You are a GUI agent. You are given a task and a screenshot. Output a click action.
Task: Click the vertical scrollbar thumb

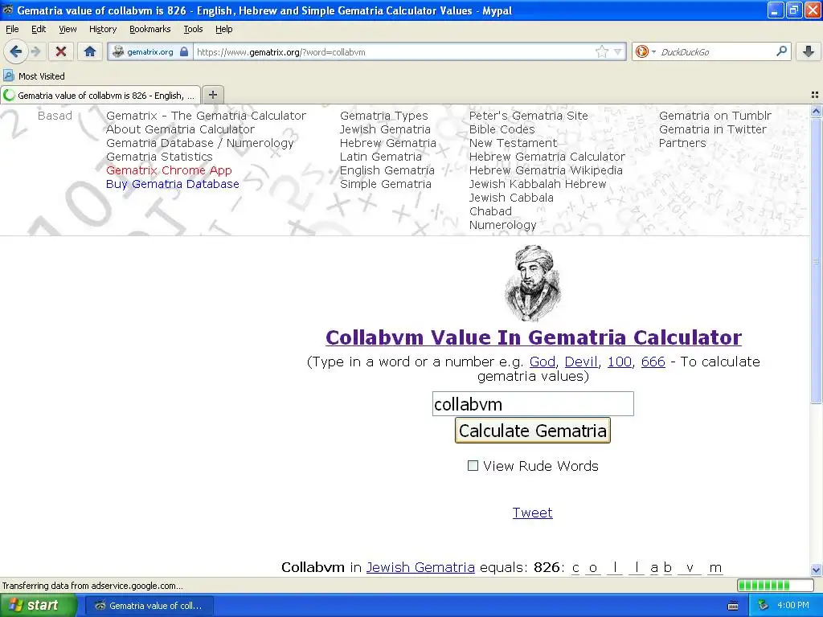[x=816, y=261]
